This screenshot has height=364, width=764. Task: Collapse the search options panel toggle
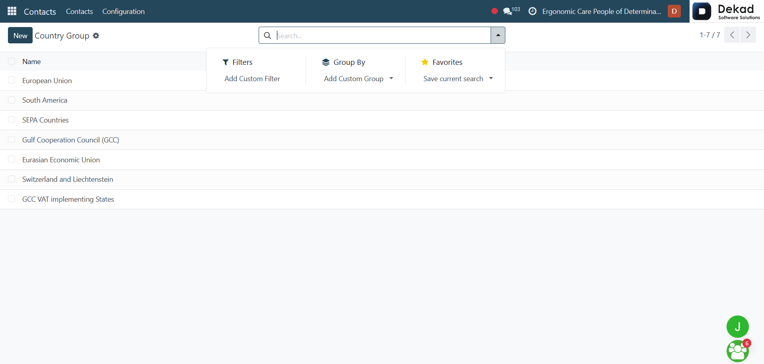[x=498, y=35]
